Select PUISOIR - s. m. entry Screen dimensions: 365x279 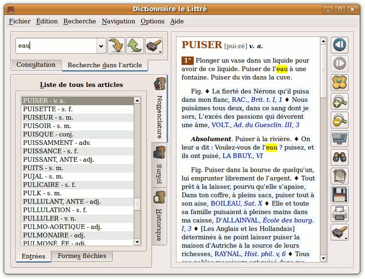point(77,126)
